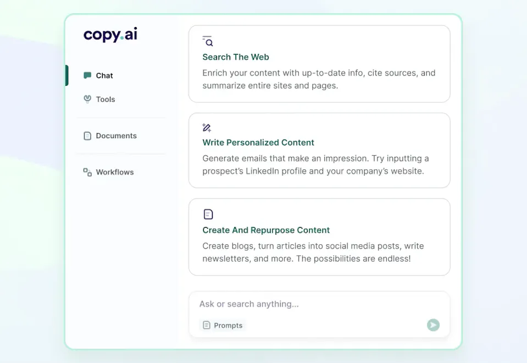Click the Create And Repurpose Content document icon
The width and height of the screenshot is (527, 363).
(x=208, y=214)
